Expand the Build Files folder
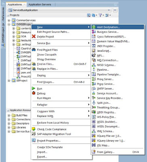Image resolution: width=147 pixels, height=162 pixels. [9, 115]
